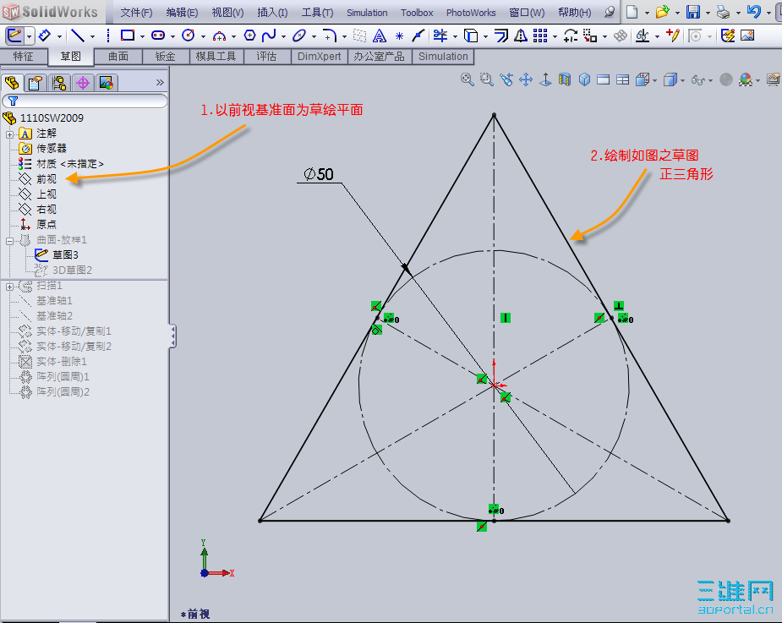Screen dimensions: 782x623
Task: Open the 文件(F) menu
Action: [x=136, y=13]
